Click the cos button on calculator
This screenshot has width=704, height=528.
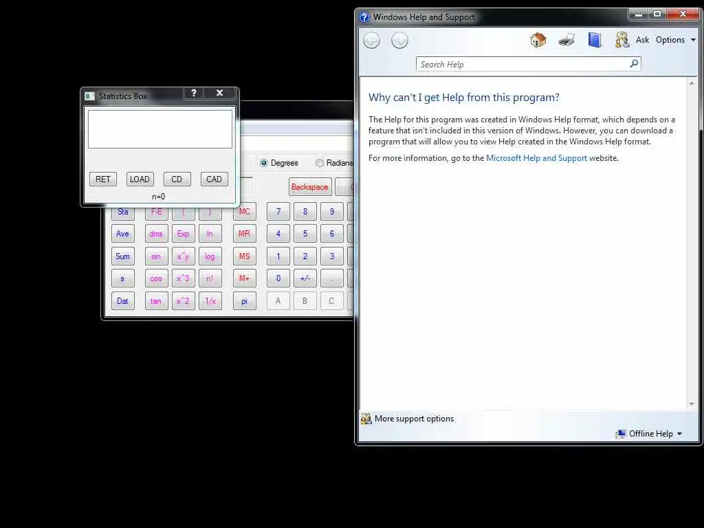[156, 279]
